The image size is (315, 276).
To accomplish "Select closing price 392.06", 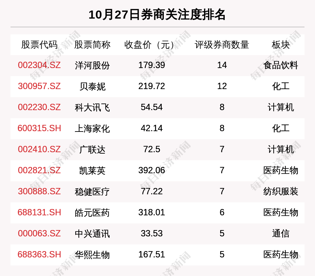I will tap(152, 170).
